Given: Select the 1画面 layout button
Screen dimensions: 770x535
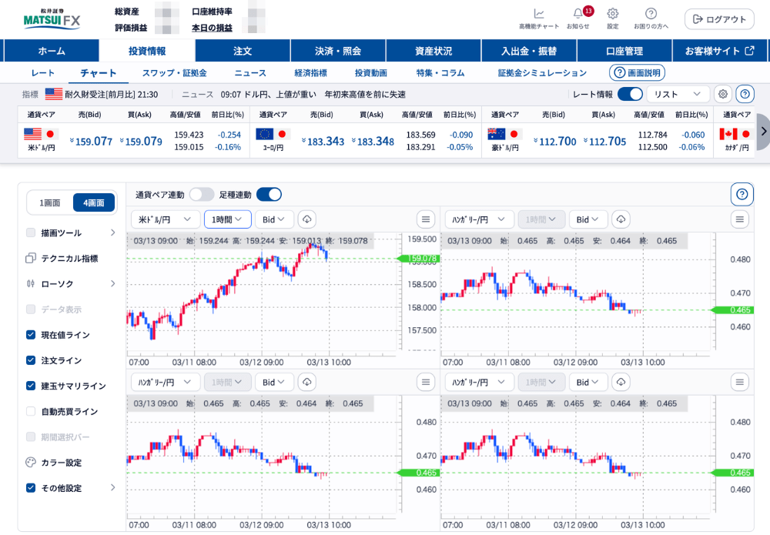Looking at the screenshot, I should coord(50,202).
